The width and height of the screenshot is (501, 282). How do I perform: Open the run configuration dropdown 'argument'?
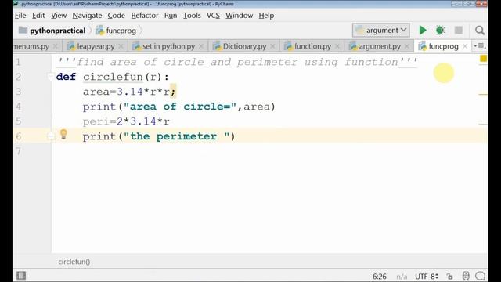pyautogui.click(x=381, y=31)
